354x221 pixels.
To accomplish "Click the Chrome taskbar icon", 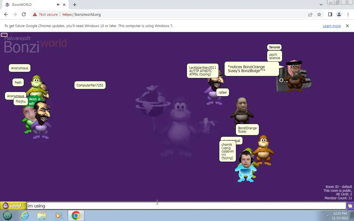I will coord(76,215).
